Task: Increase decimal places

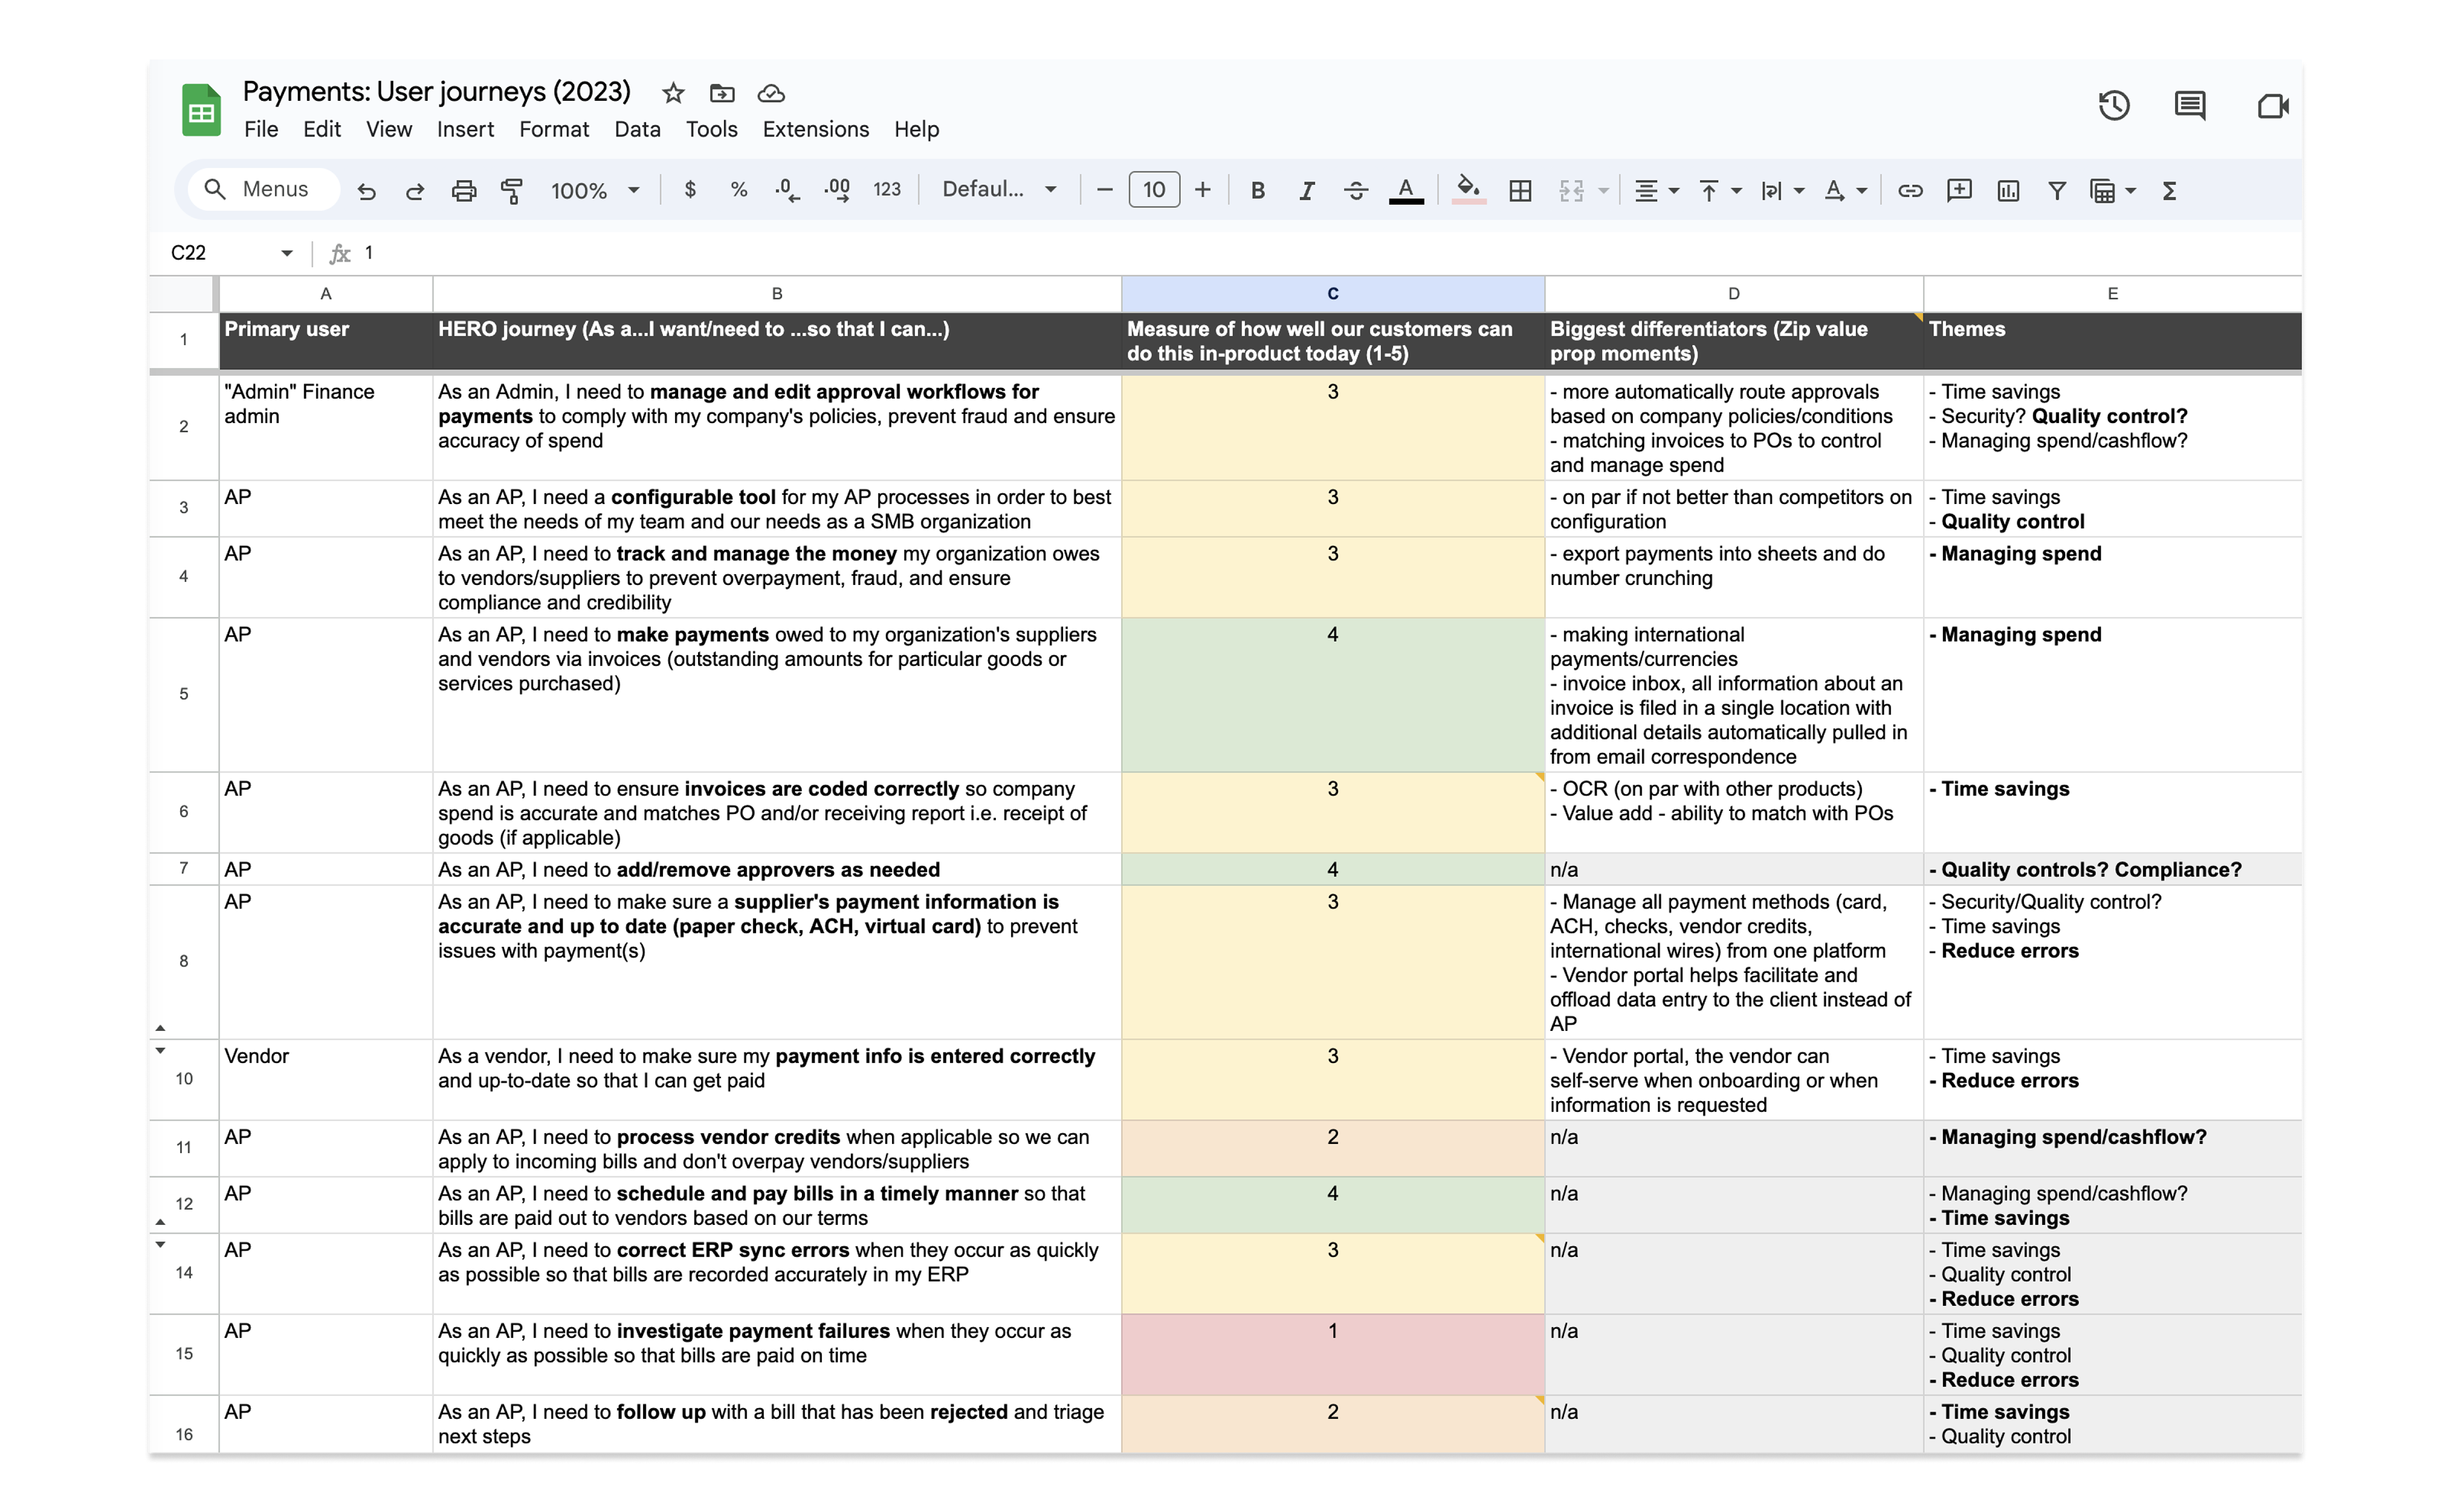Action: point(837,189)
